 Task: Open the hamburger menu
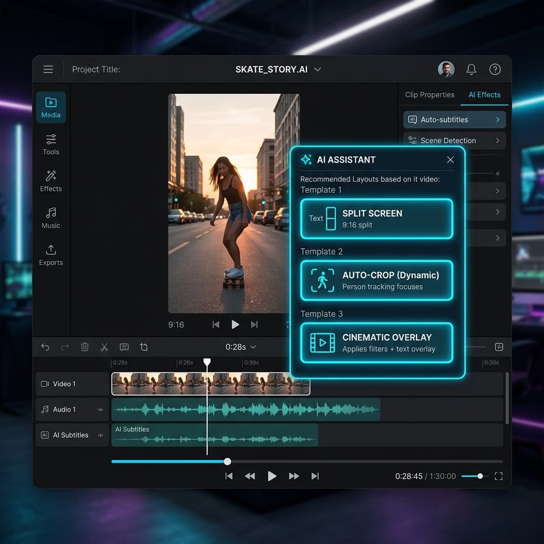(x=48, y=70)
